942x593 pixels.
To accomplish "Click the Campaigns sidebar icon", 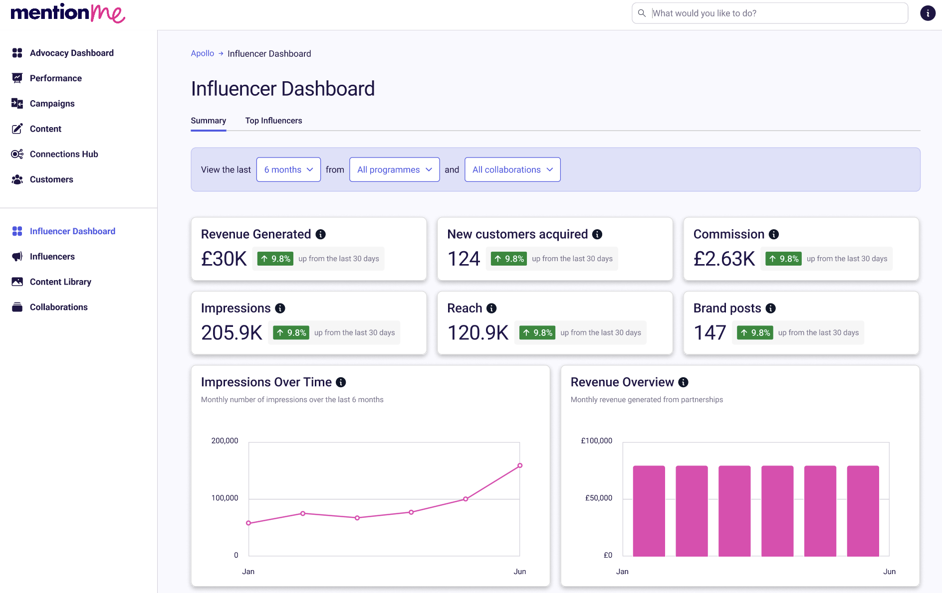I will tap(17, 104).
